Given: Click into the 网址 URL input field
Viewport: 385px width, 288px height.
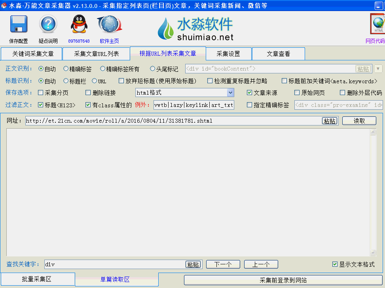Looking at the screenshot, I should [x=173, y=121].
